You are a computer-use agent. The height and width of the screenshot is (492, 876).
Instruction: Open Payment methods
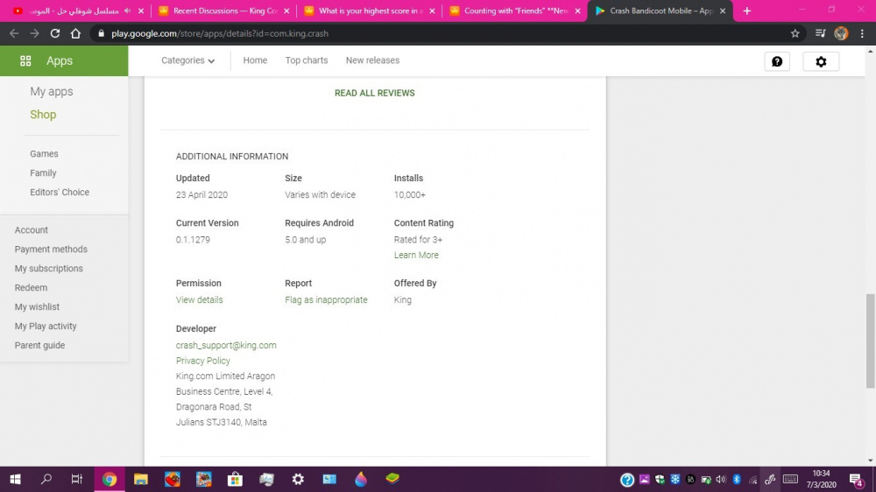[x=51, y=250]
